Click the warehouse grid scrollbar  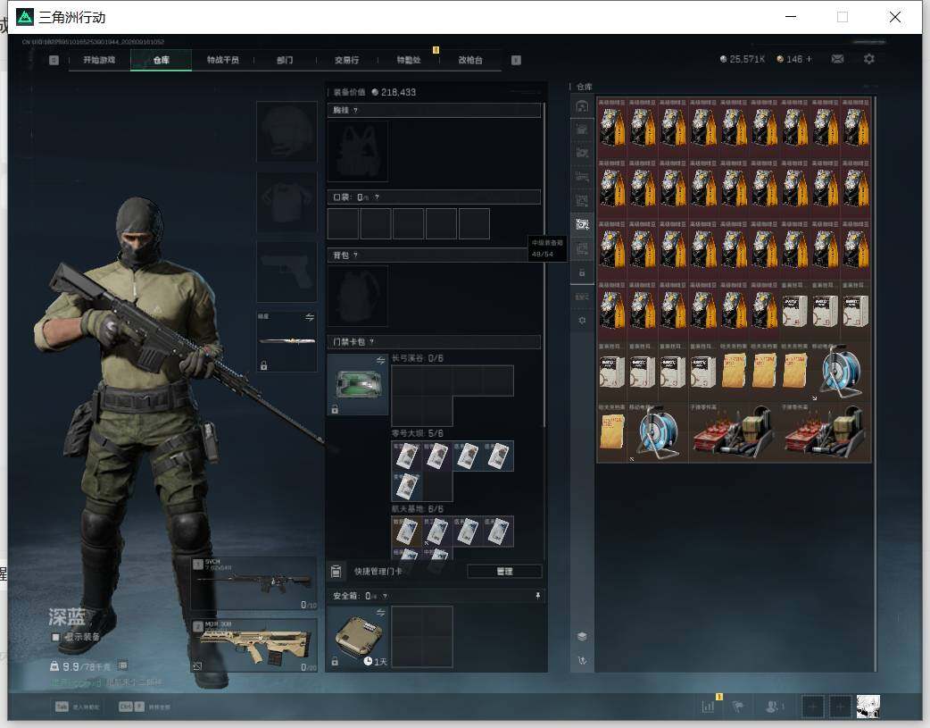click(876, 384)
